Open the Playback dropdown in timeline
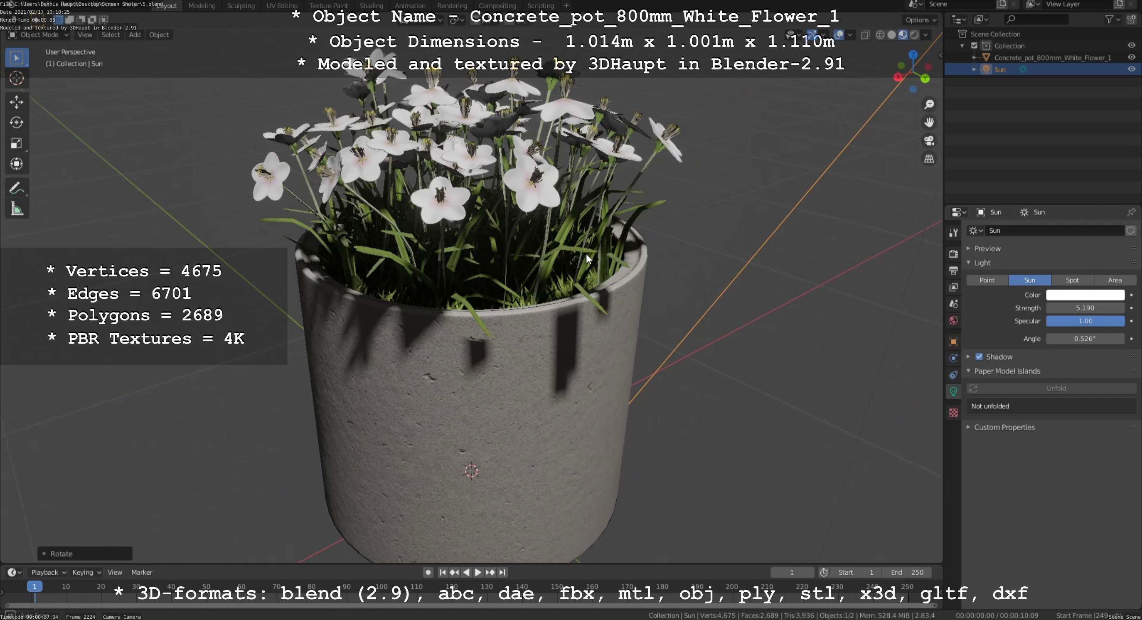 [48, 572]
